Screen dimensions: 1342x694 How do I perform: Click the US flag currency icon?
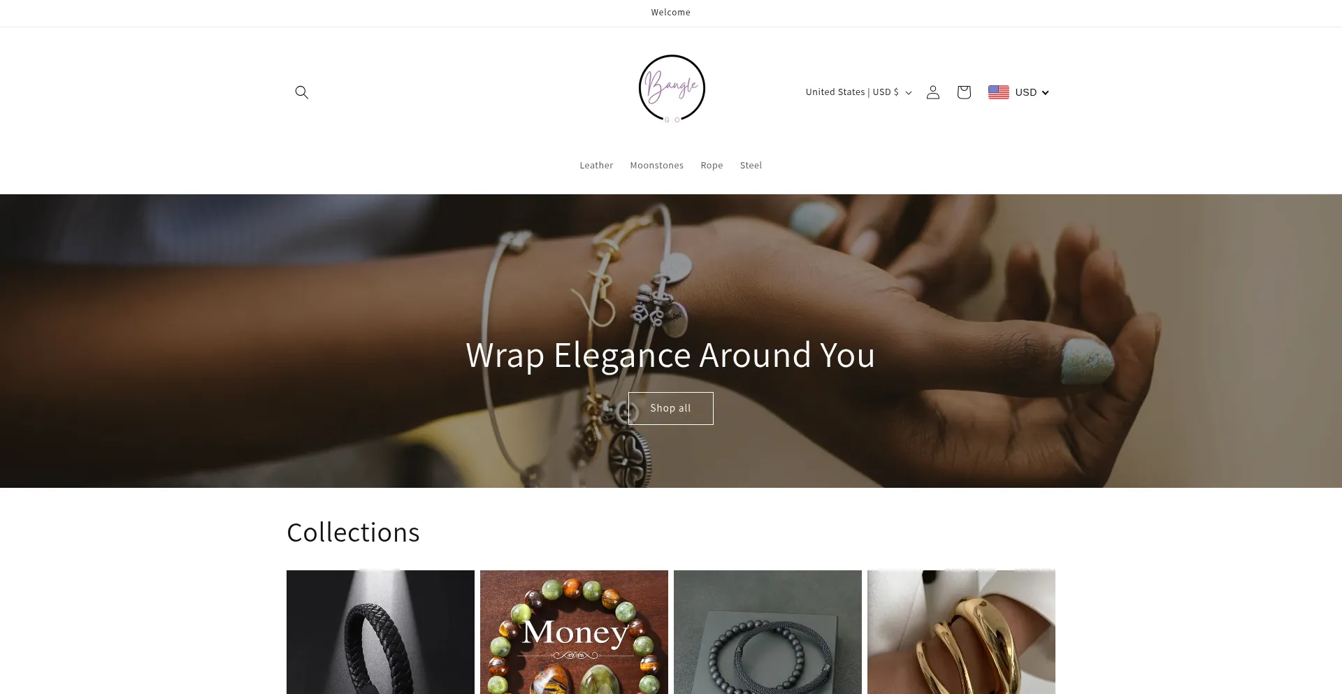(x=999, y=92)
